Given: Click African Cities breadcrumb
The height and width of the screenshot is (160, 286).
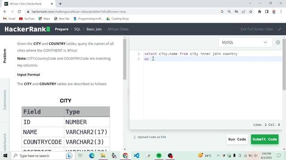Looking at the screenshot, I should pos(118,29).
